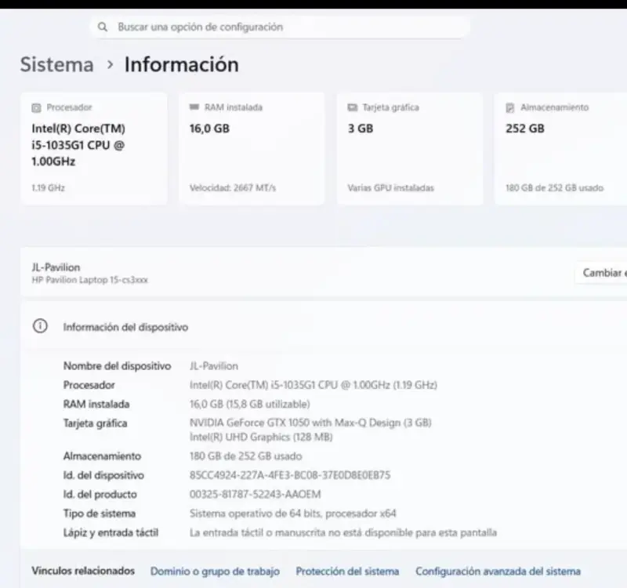Click the search magnifier icon
The image size is (627, 588).
pos(103,27)
